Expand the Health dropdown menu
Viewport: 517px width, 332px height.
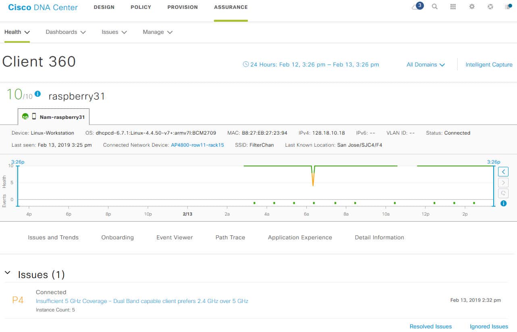coord(17,32)
